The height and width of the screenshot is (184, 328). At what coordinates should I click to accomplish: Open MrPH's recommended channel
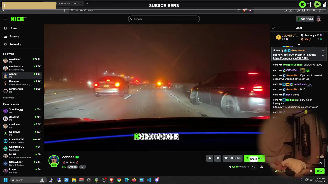point(22,156)
